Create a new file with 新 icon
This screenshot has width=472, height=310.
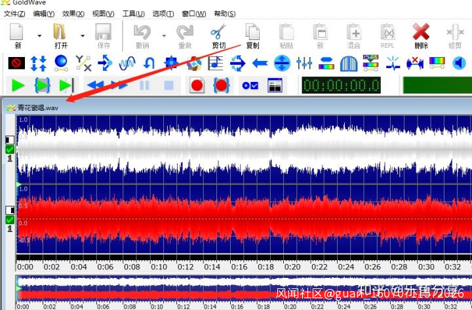click(x=17, y=36)
